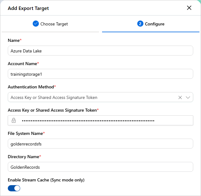Expand the Authentication Method chevron arrow
Viewport: 201px width, 196px height.
(x=188, y=97)
